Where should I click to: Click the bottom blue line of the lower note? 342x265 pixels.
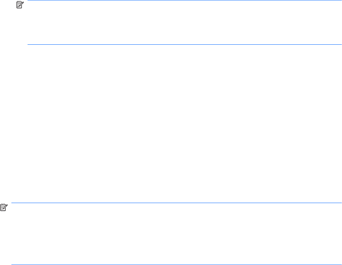click(x=176, y=265)
